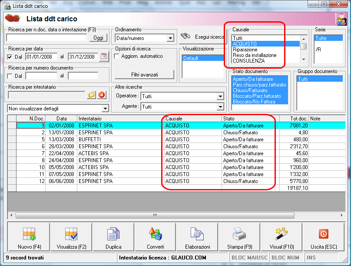Image resolution: width=351 pixels, height=266 pixels.
Task: Select Tutte in Serie list
Action: point(328,38)
